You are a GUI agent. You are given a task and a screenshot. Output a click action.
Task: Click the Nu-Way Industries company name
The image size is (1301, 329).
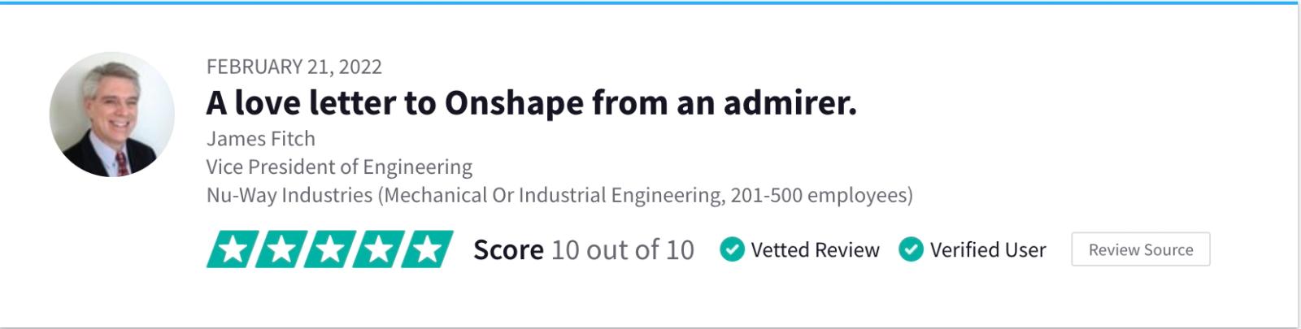[289, 196]
